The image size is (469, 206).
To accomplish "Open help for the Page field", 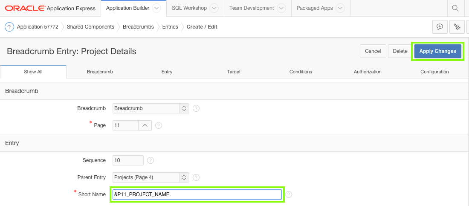I will pyautogui.click(x=159, y=125).
